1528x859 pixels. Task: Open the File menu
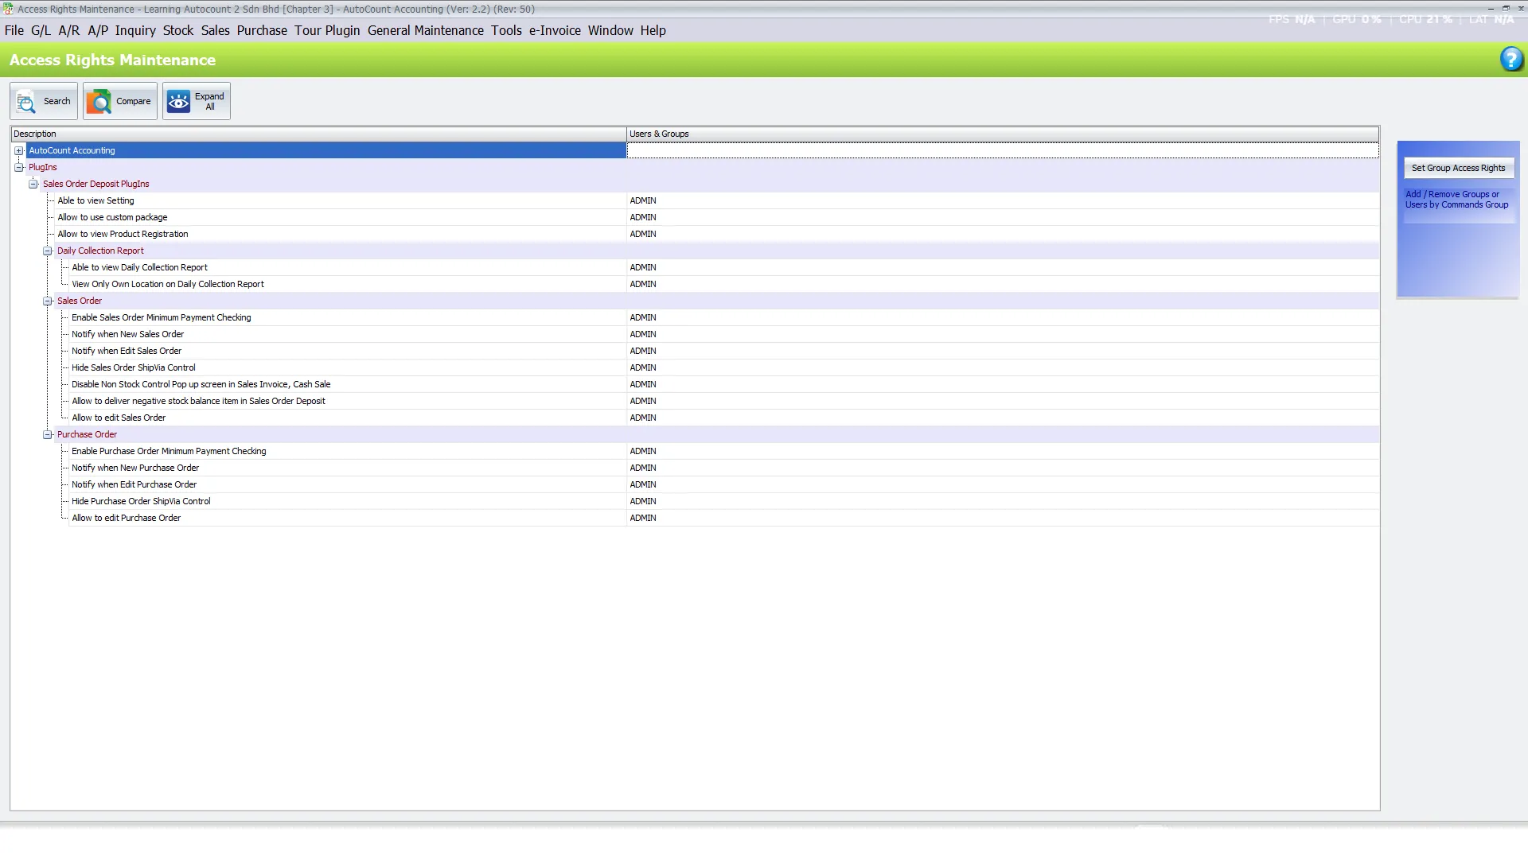[x=14, y=30]
